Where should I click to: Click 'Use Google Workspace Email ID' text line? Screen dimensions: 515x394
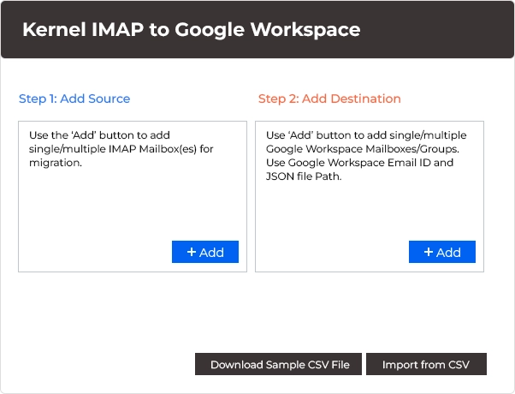point(359,163)
